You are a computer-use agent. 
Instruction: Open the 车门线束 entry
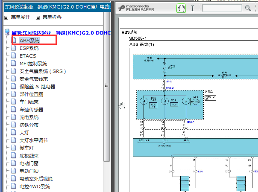point(29,102)
